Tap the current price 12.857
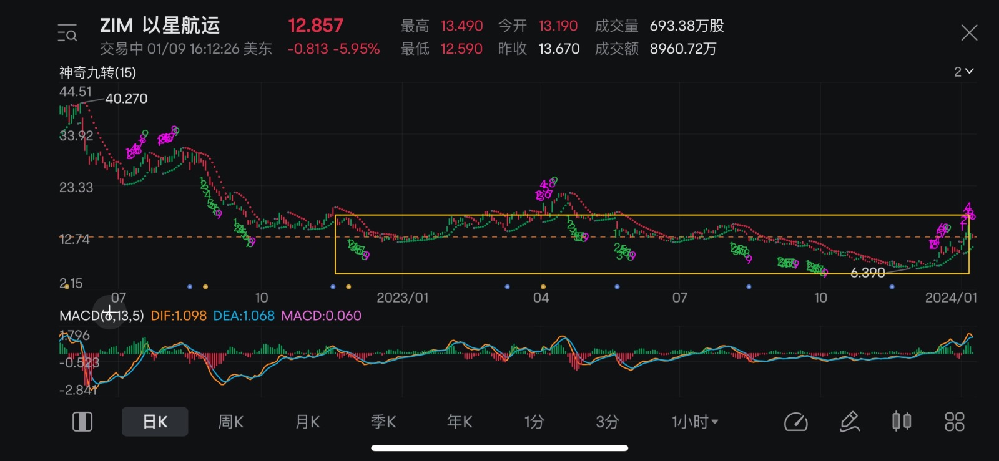Viewport: 999px width, 461px height. [315, 26]
